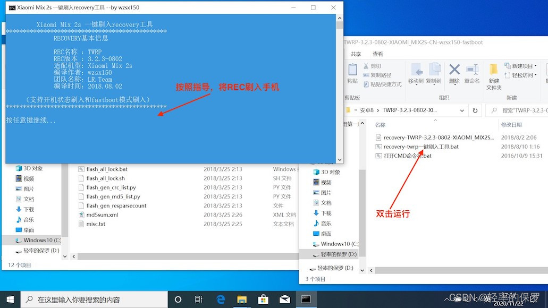Sort by Date modified (修改日期) column header
The image size is (548, 308).
point(511,125)
